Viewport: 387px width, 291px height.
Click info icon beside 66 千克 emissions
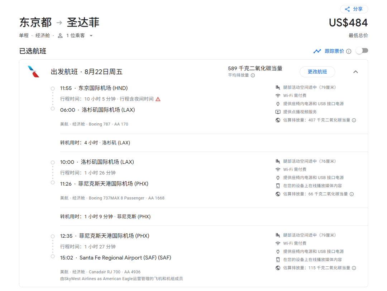coord(352,194)
